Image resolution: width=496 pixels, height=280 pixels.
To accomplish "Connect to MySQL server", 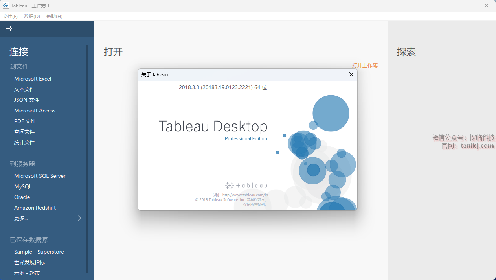I will click(x=23, y=186).
